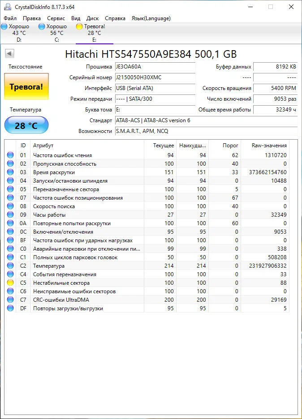This screenshot has width=302, height=419.
Task: Open the Сервис menu
Action: pos(56,18)
